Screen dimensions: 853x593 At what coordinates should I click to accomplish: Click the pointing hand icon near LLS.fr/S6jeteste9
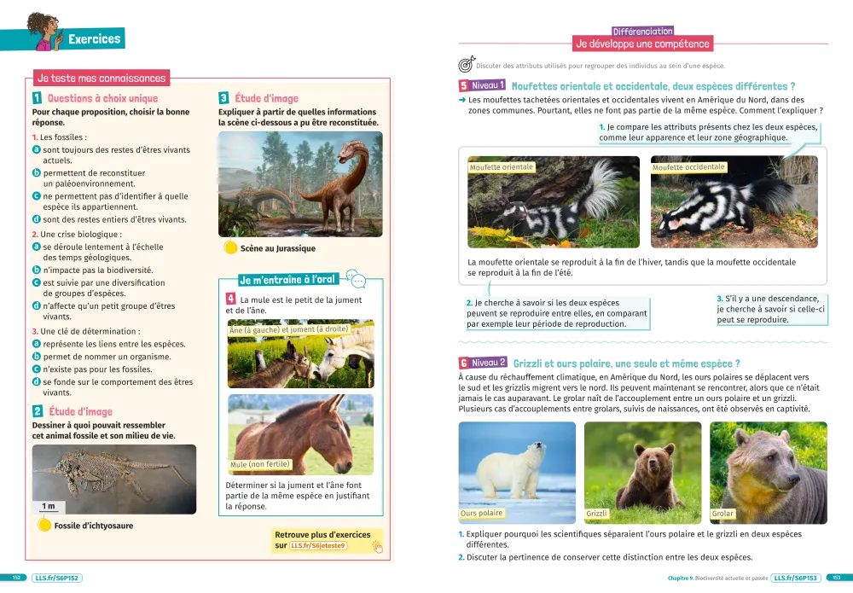[x=376, y=546]
